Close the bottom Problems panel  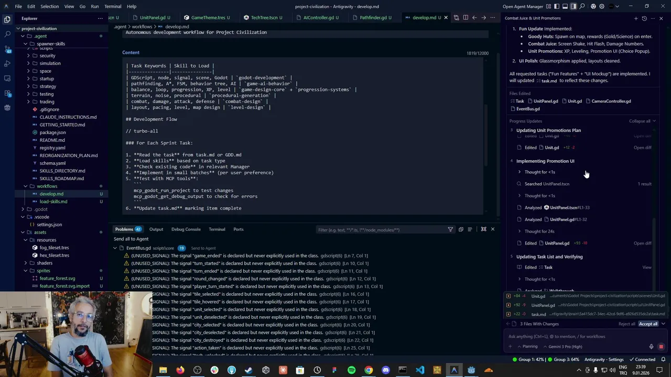(493, 229)
